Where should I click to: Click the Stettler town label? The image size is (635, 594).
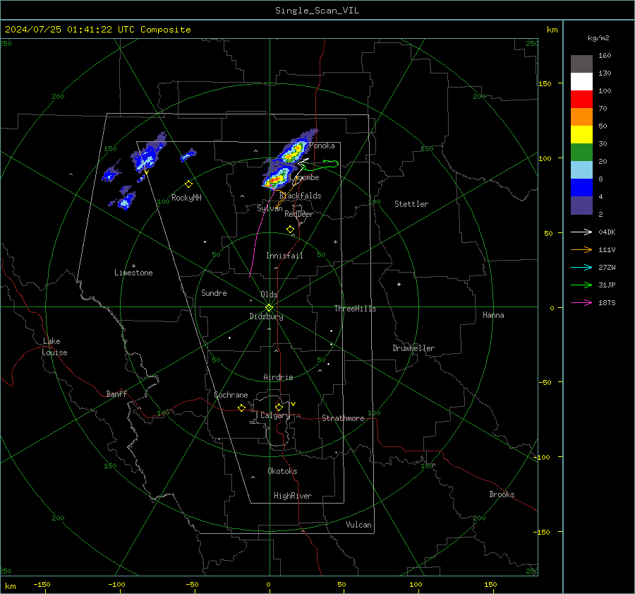click(411, 204)
